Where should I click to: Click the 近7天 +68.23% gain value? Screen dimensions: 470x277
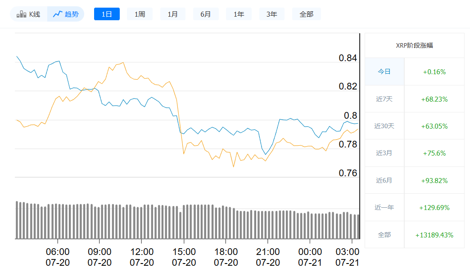[434, 99]
